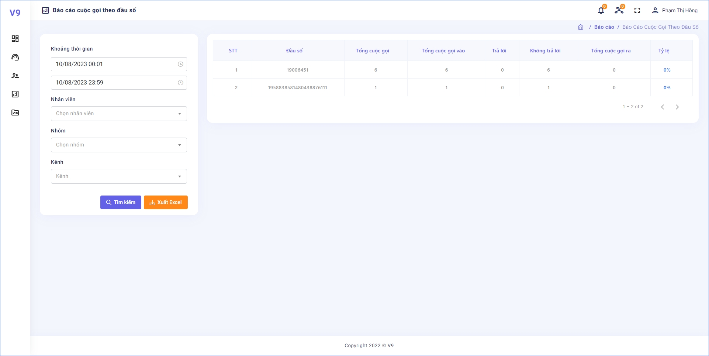This screenshot has width=709, height=356.
Task: Go to next page of table
Action: click(677, 107)
